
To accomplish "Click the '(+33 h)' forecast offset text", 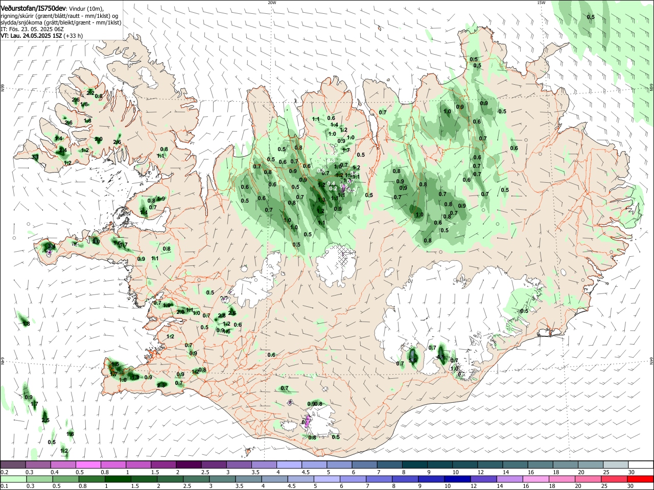I will pyautogui.click(x=74, y=36).
